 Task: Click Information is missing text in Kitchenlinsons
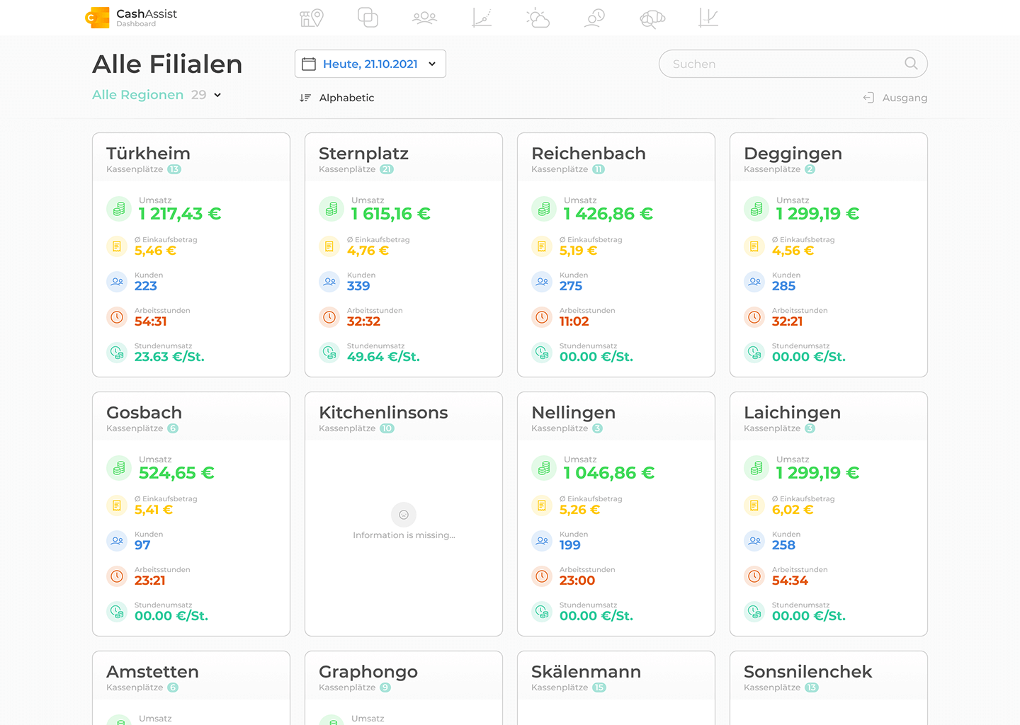click(x=404, y=535)
